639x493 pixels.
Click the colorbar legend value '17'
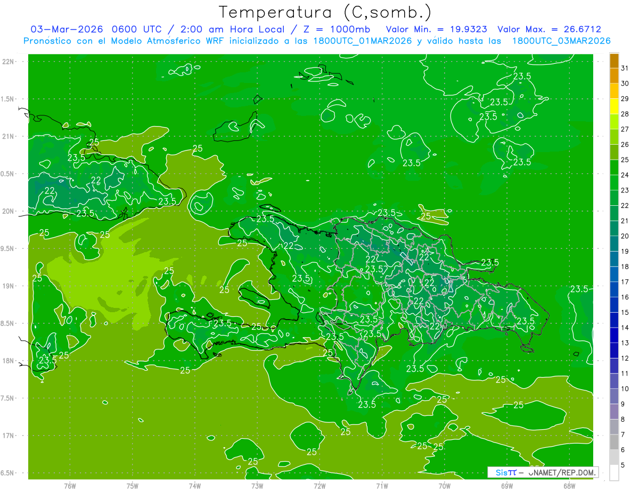tap(625, 281)
